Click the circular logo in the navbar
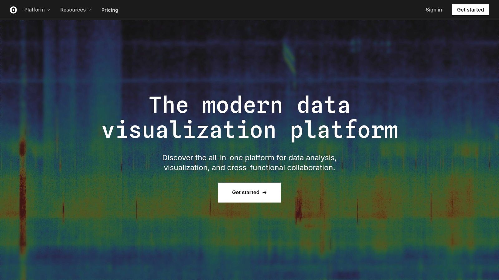This screenshot has height=280, width=499. (x=13, y=10)
